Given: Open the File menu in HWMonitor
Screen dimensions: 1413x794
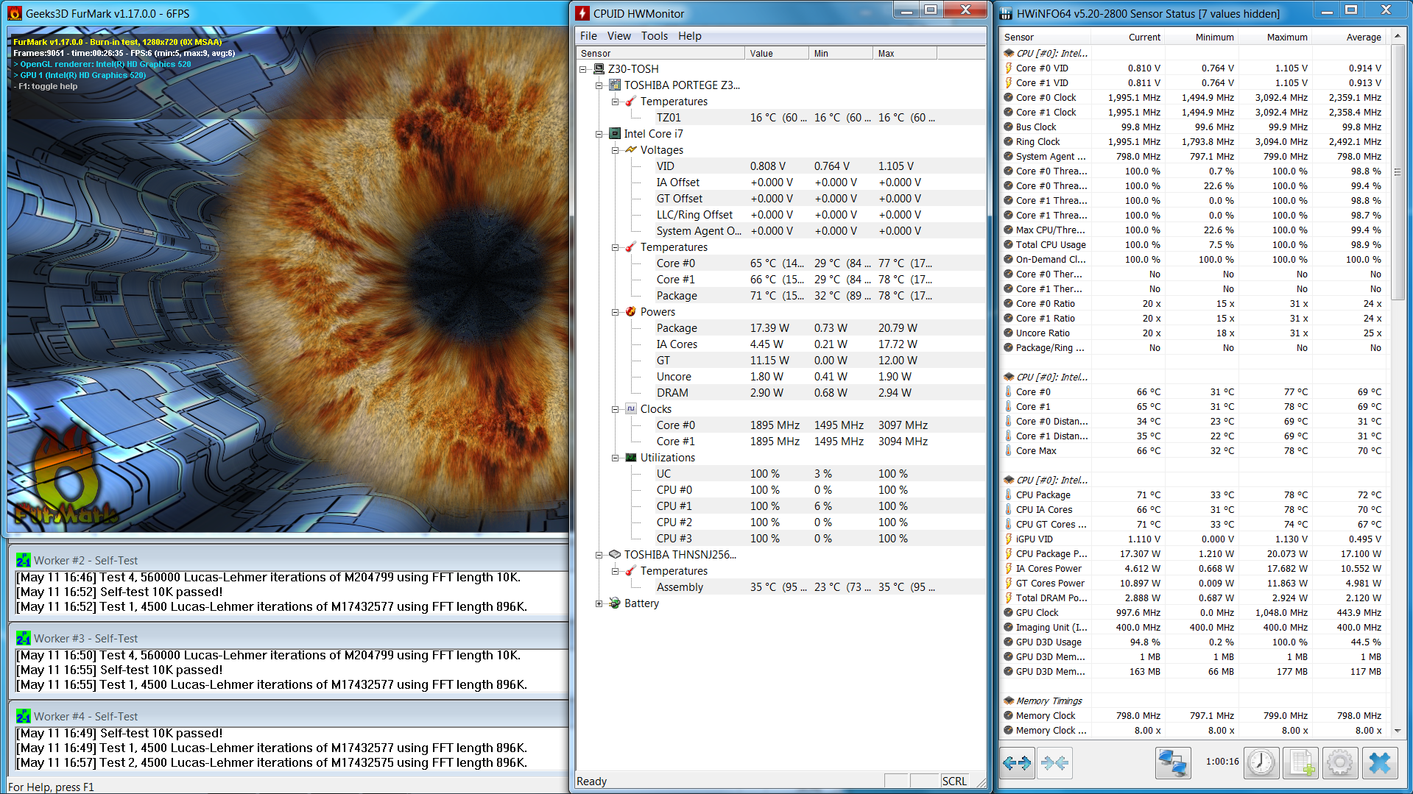Looking at the screenshot, I should click(x=588, y=36).
